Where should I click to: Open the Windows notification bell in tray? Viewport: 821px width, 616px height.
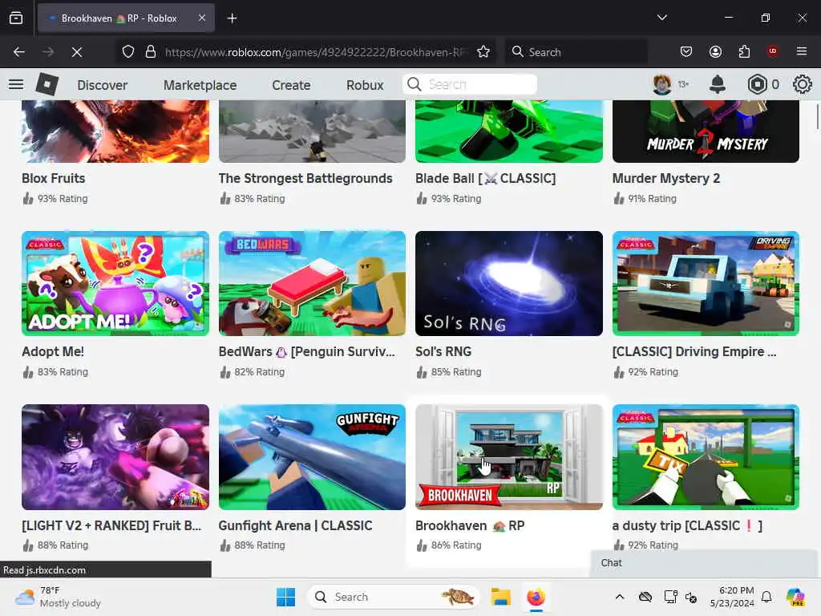tap(766, 597)
